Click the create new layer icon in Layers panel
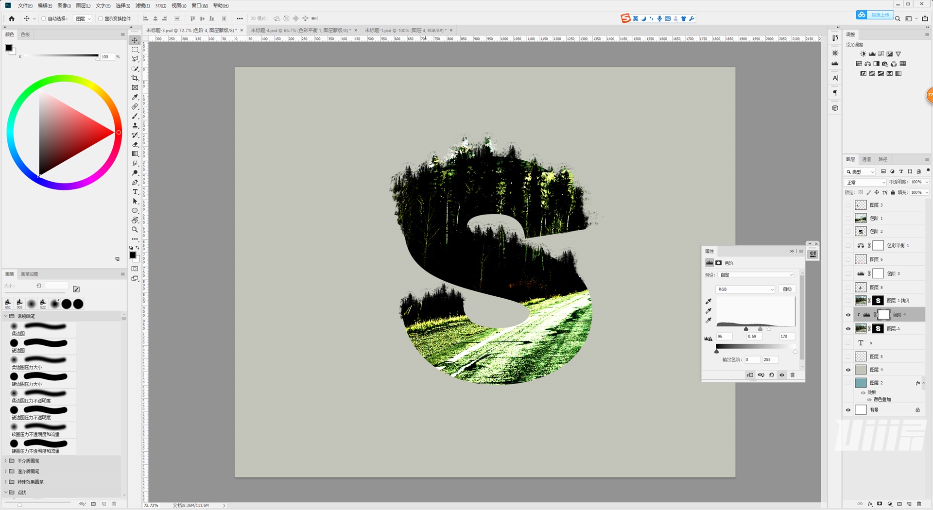 click(x=909, y=504)
